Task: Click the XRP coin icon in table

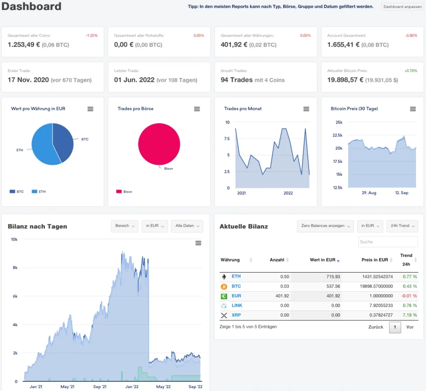Action: (224, 315)
